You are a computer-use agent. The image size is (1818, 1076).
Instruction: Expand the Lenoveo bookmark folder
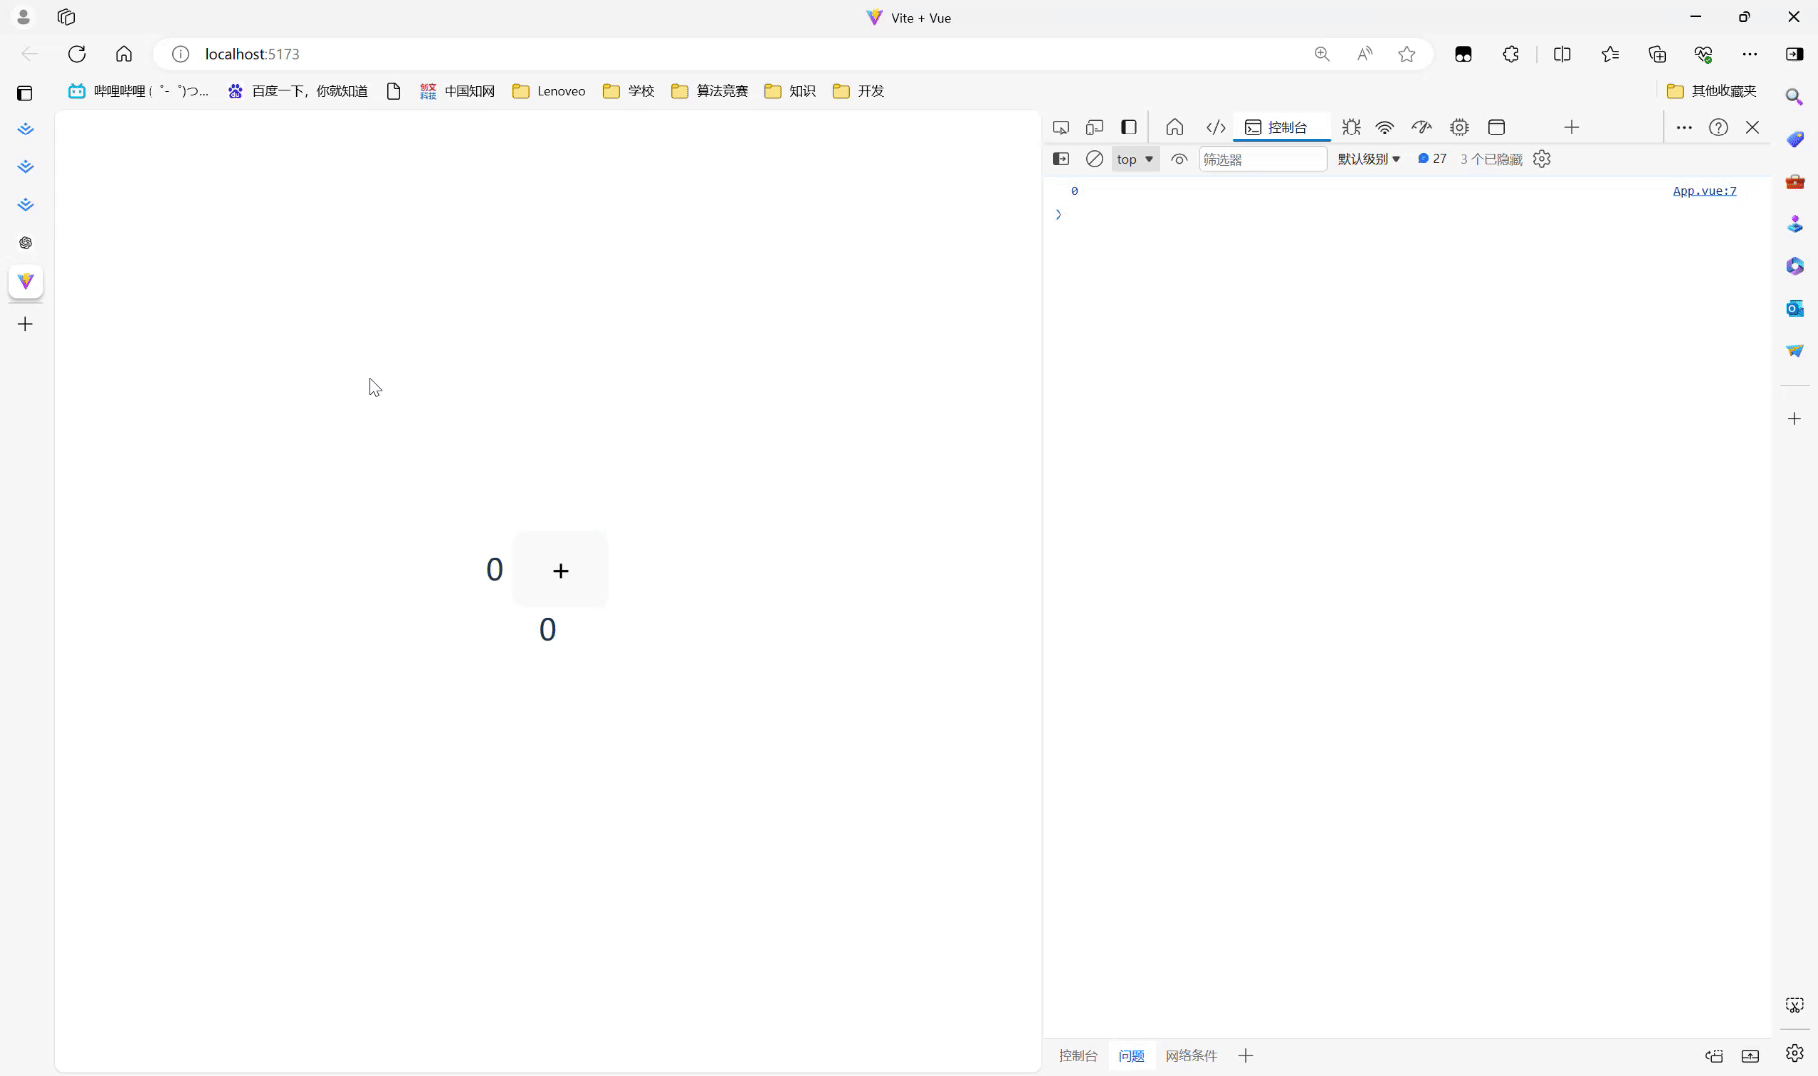[549, 91]
